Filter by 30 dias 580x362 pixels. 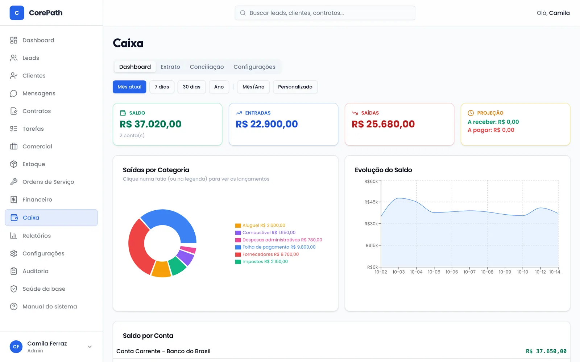191,87
